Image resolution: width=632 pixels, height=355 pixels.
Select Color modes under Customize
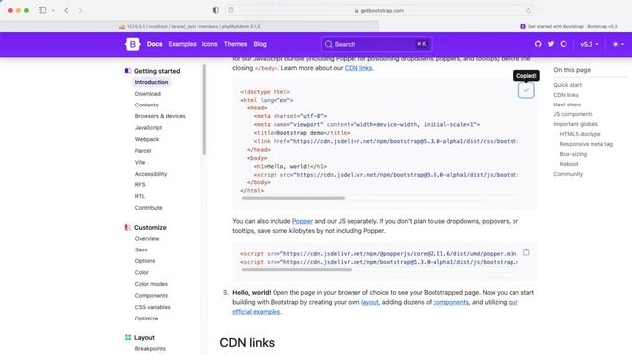(x=151, y=284)
